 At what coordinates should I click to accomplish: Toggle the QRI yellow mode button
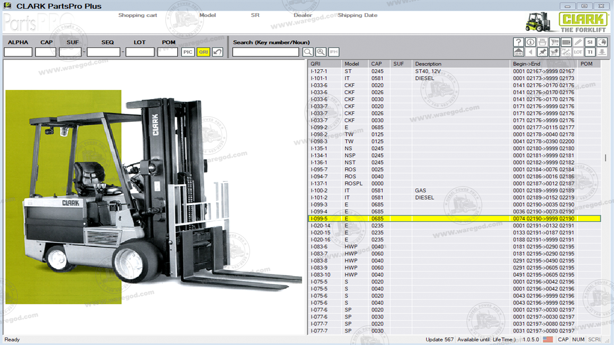(203, 52)
